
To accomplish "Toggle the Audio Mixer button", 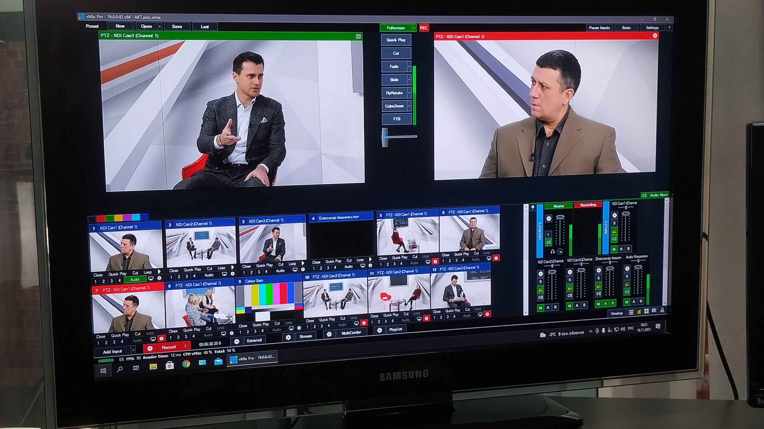I will [x=655, y=195].
